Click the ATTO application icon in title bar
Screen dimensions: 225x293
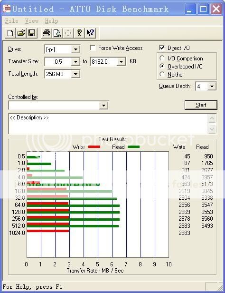tap(7, 9)
